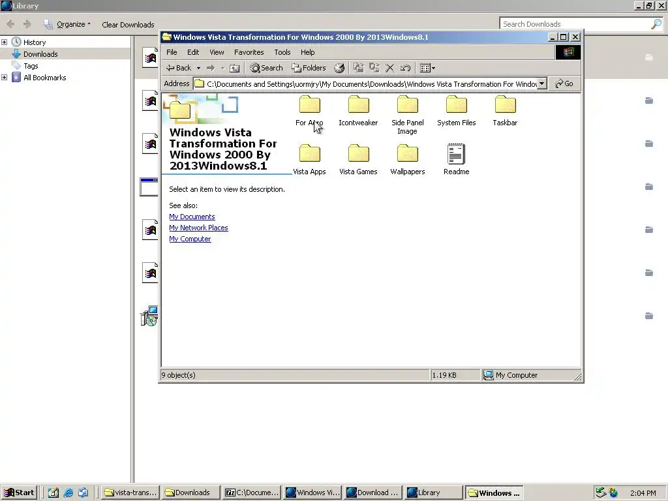Open the View menu
This screenshot has width=668, height=501.
pos(217,52)
